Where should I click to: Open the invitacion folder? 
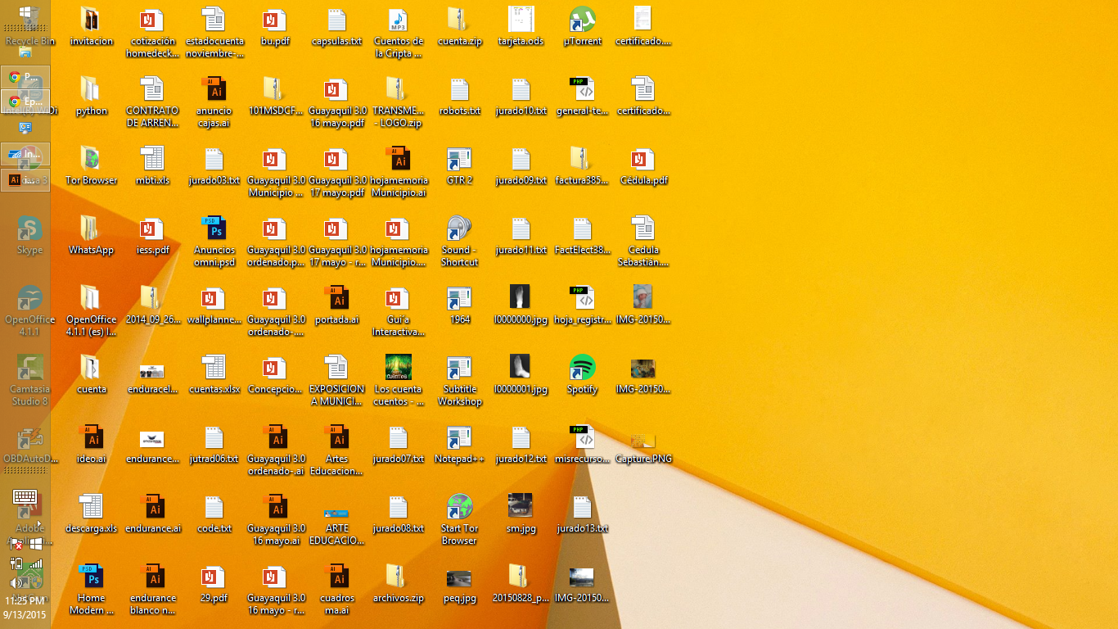(x=92, y=25)
